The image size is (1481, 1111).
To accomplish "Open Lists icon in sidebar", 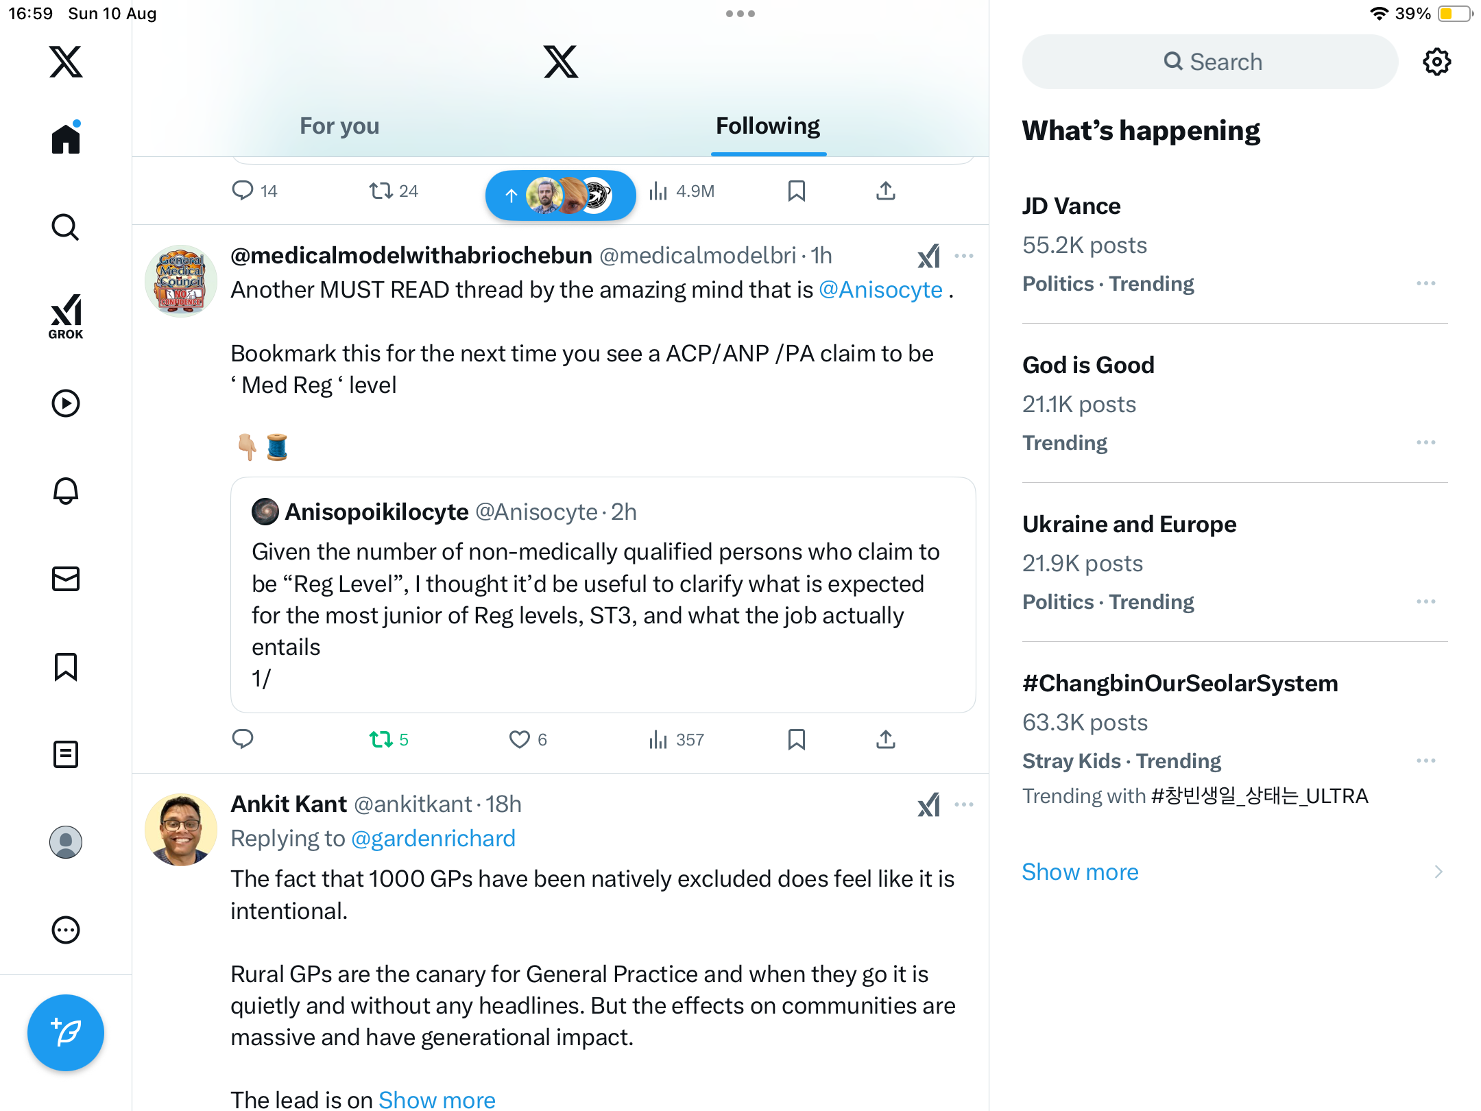I will [x=66, y=754].
